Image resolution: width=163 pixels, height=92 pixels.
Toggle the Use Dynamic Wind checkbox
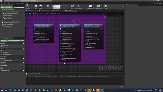(x=97, y=33)
